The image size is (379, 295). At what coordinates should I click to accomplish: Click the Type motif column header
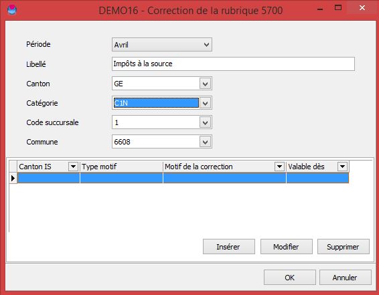click(x=121, y=167)
